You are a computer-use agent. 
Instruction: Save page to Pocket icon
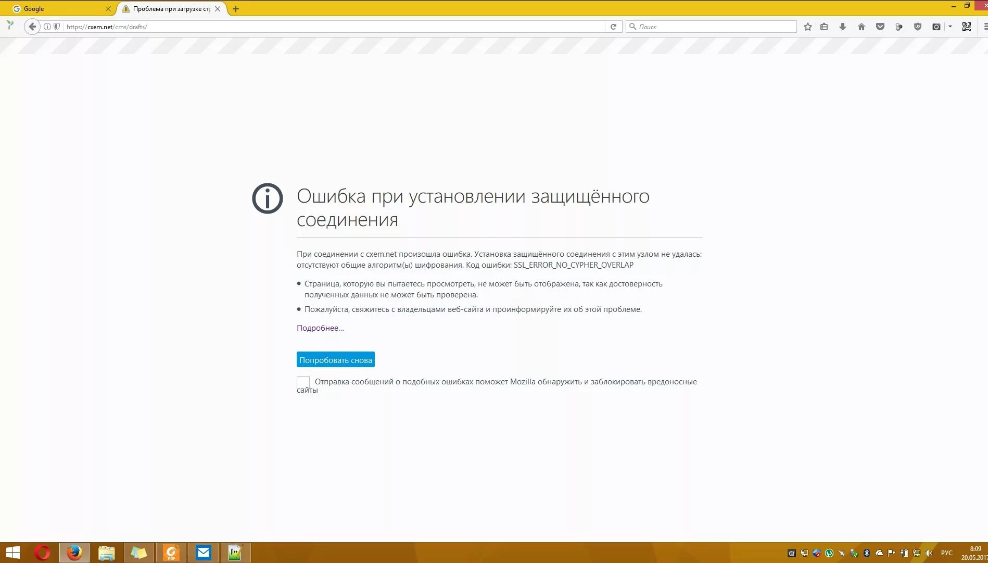(x=880, y=27)
